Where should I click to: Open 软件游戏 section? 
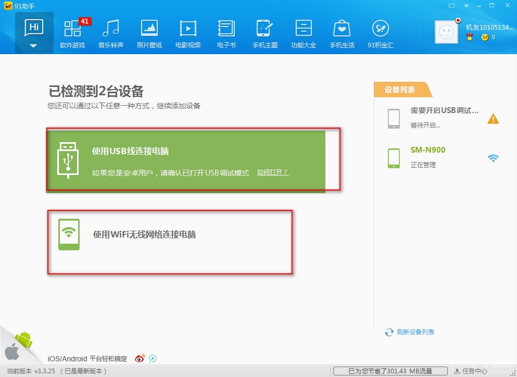pos(72,34)
